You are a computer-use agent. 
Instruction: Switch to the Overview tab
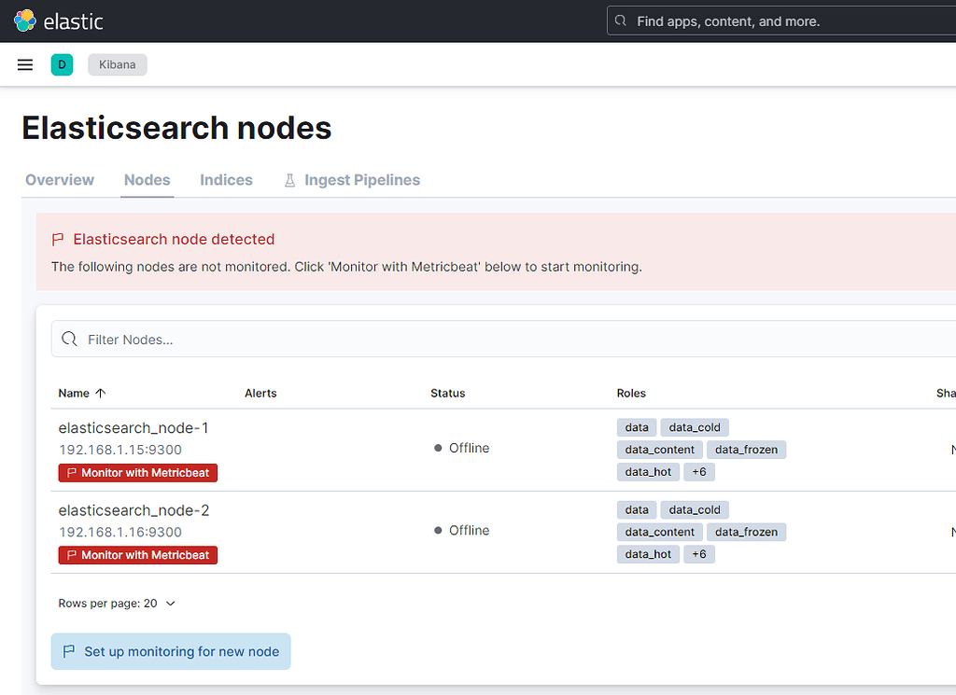click(x=59, y=179)
